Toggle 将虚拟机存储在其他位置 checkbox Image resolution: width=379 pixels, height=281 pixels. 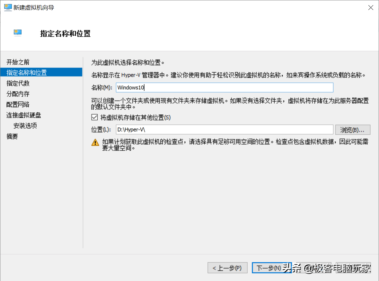[94, 117]
